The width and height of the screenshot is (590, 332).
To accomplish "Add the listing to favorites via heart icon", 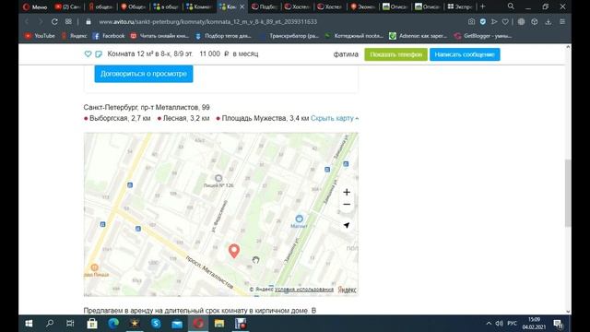I will (x=88, y=54).
